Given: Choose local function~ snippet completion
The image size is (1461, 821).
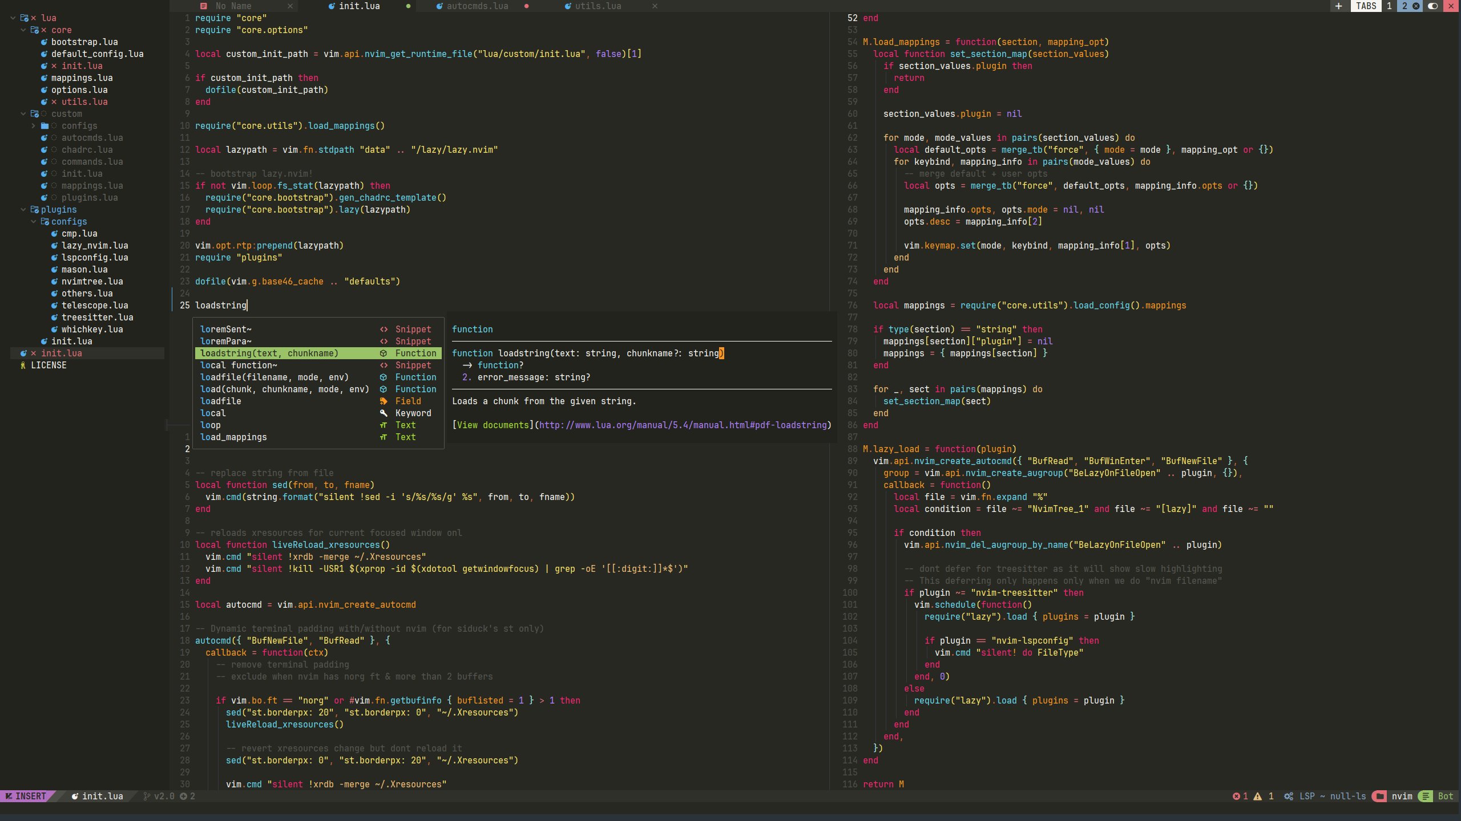Looking at the screenshot, I should [318, 365].
